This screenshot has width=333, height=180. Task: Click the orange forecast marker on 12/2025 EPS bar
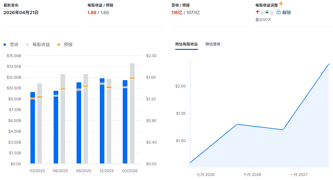tap(109, 87)
